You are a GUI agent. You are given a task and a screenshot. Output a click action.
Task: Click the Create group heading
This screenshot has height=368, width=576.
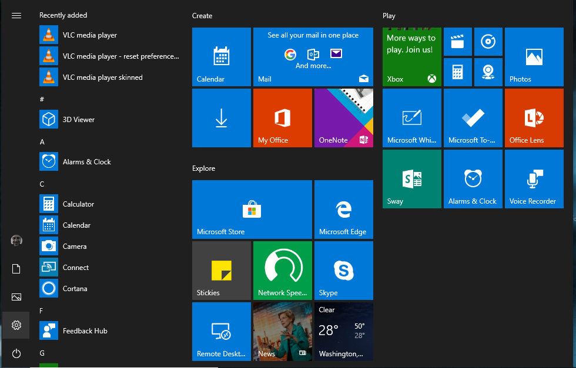(x=202, y=16)
